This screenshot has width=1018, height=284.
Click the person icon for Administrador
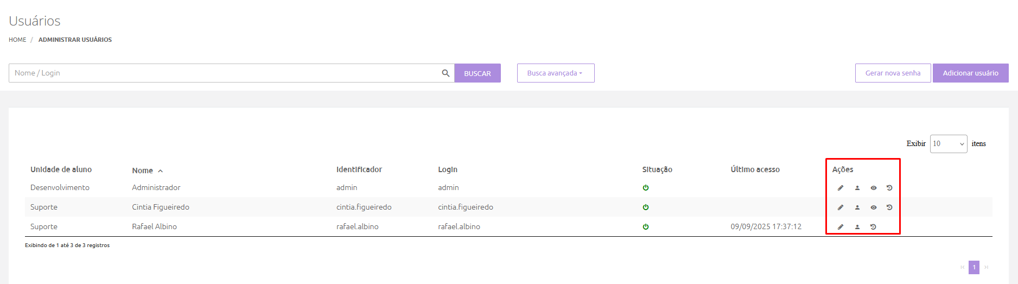(x=857, y=188)
